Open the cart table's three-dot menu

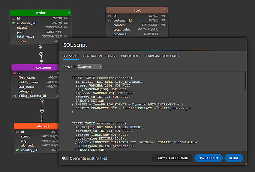(165, 10)
